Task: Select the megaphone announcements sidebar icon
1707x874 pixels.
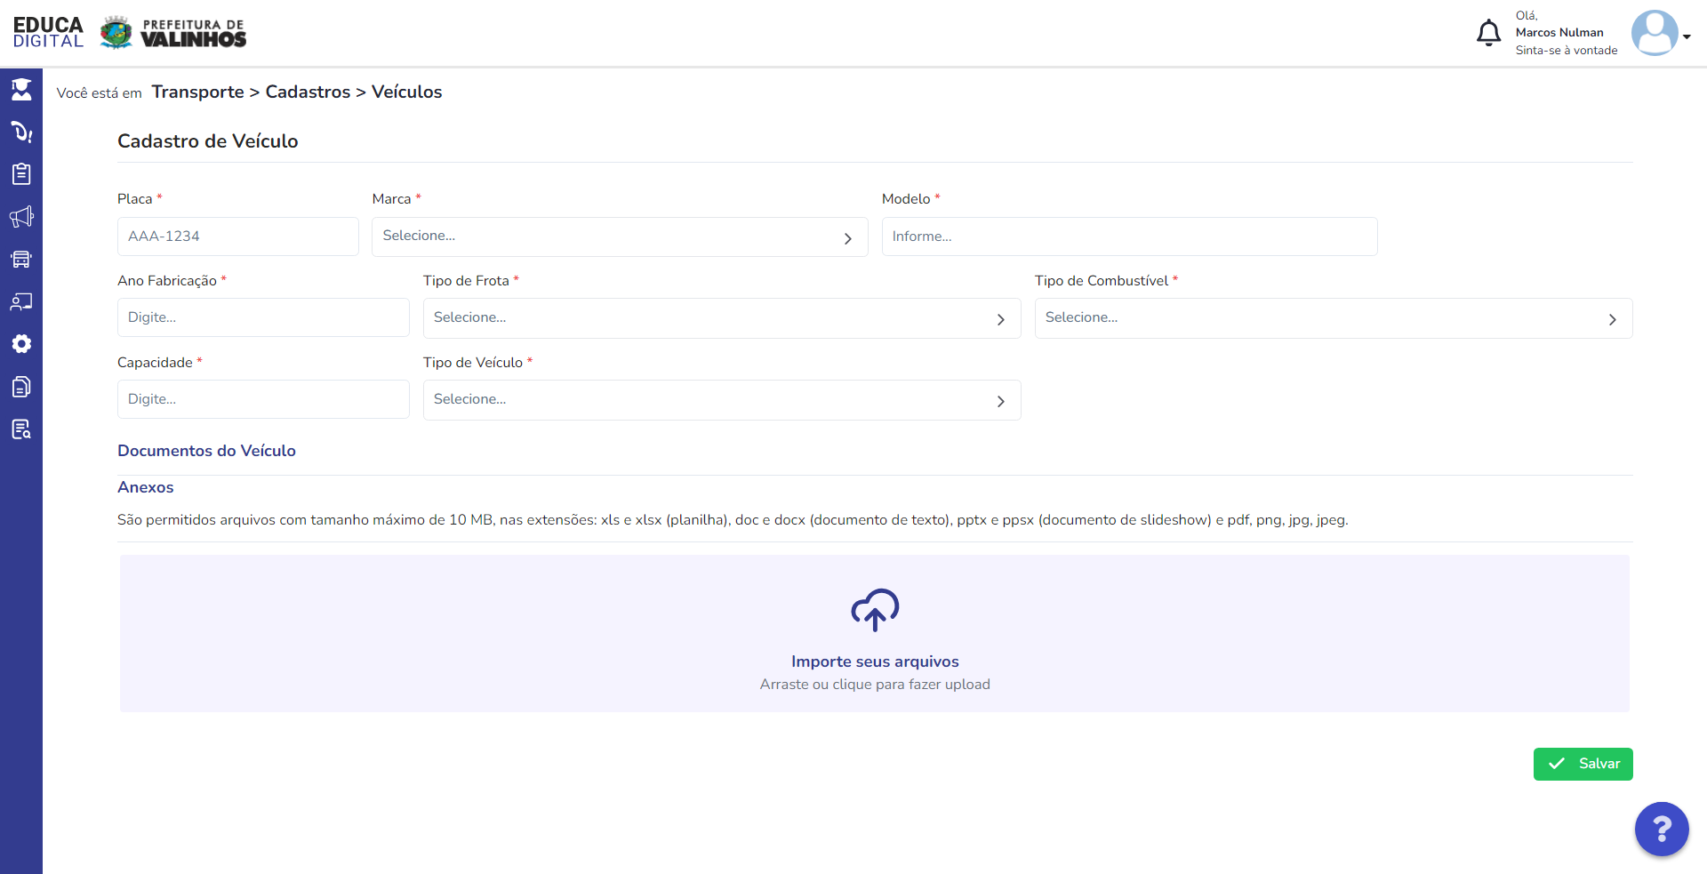Action: click(x=21, y=217)
